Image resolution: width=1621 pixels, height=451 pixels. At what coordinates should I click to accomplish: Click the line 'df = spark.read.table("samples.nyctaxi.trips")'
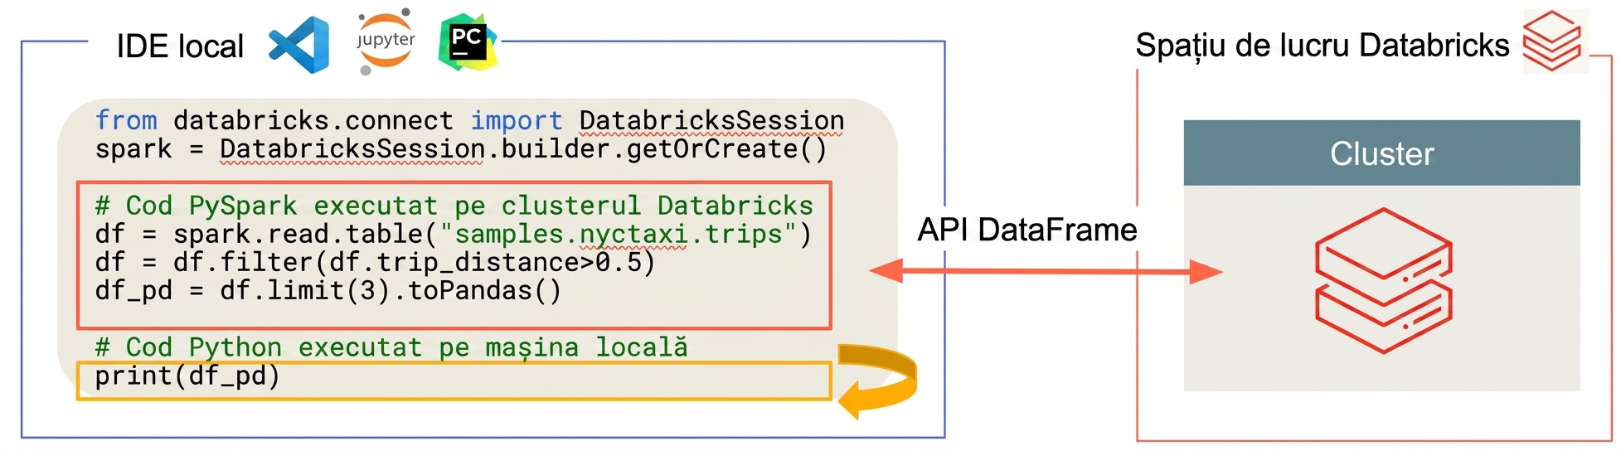[x=453, y=234]
